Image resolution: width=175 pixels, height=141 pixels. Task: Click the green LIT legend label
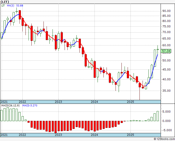pyautogui.click(x=3, y=5)
